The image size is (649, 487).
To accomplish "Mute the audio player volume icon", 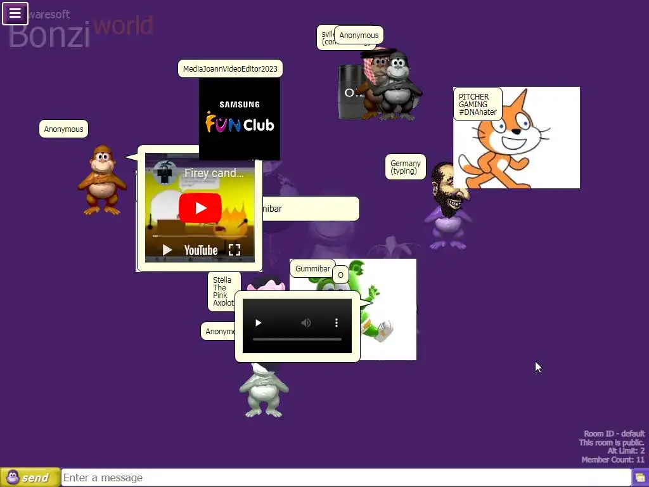I will [306, 323].
